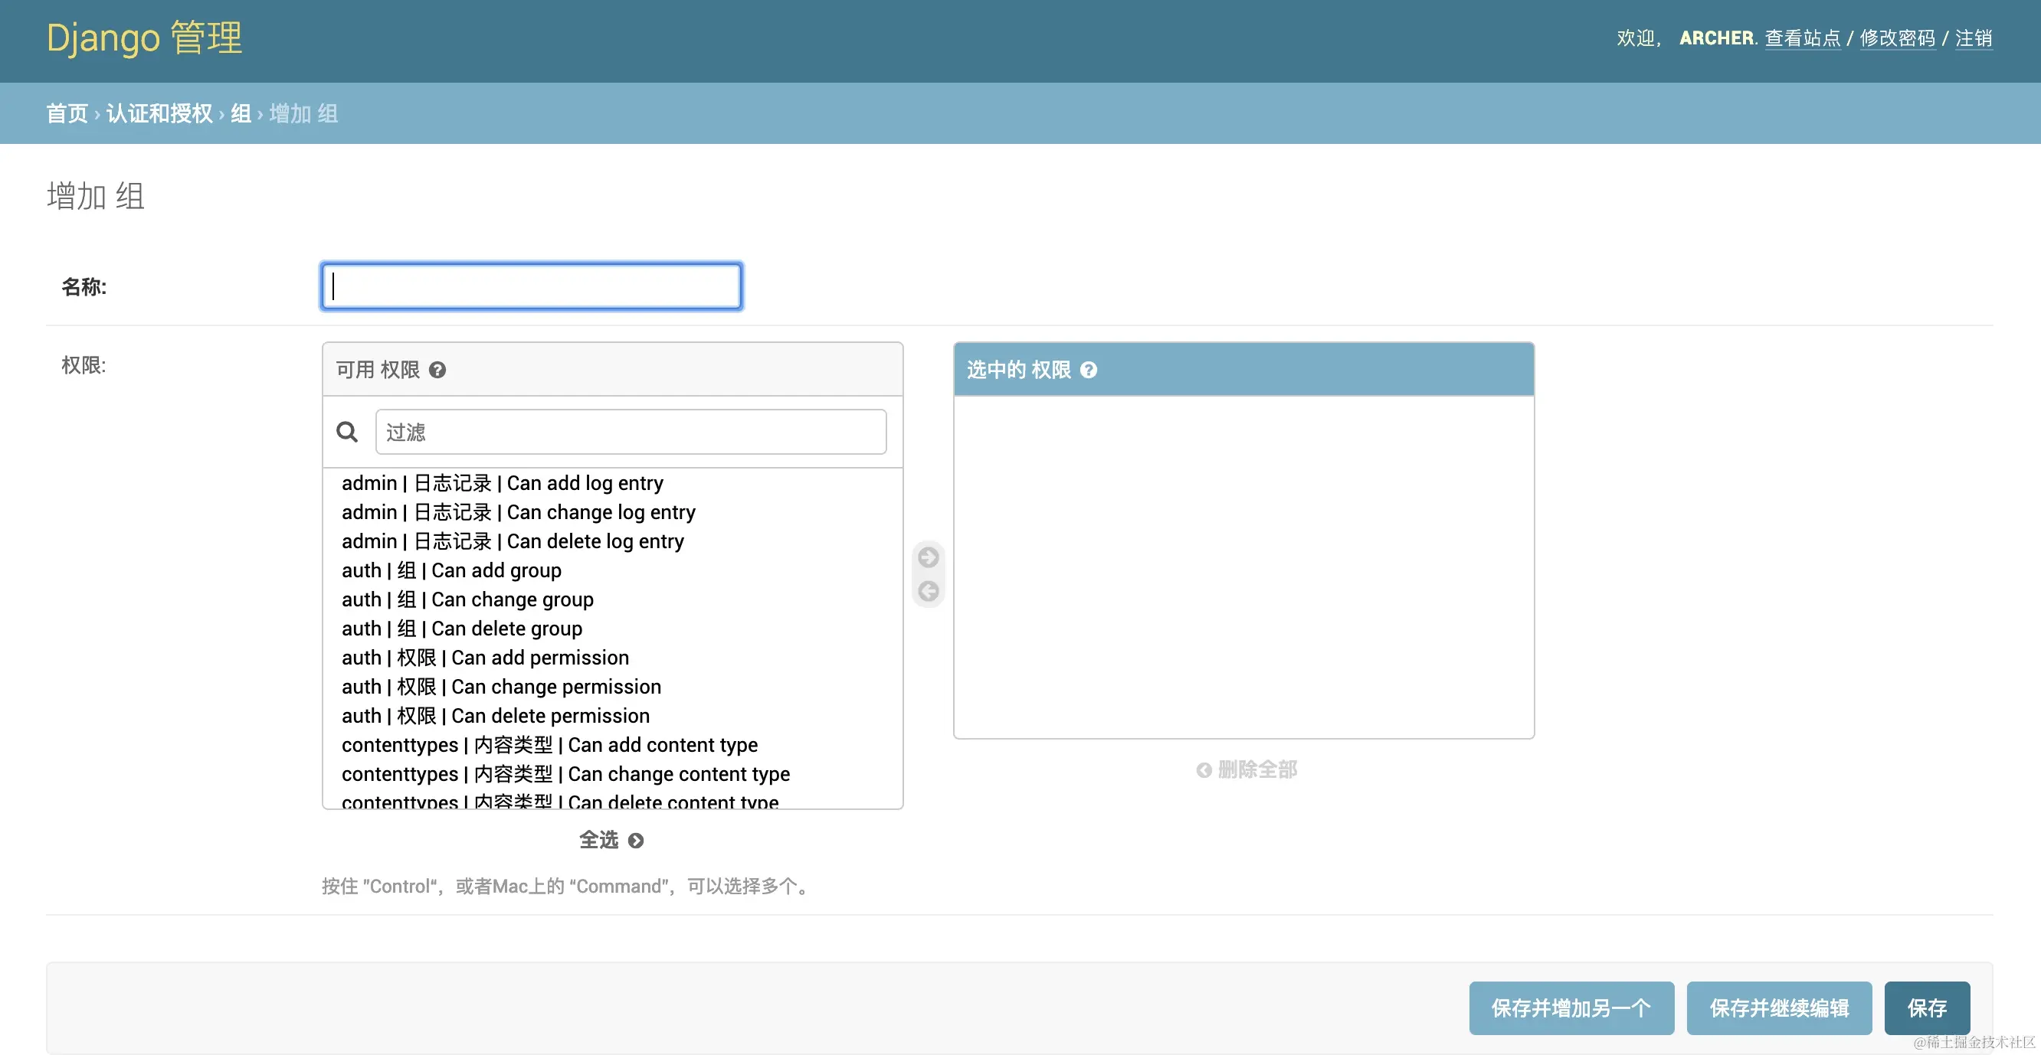Click the left-arrow remove permission icon
The width and height of the screenshot is (2041, 1055).
(928, 591)
